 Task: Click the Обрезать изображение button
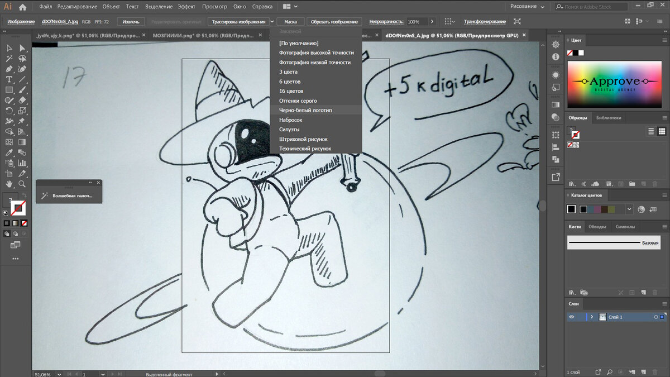334,21
